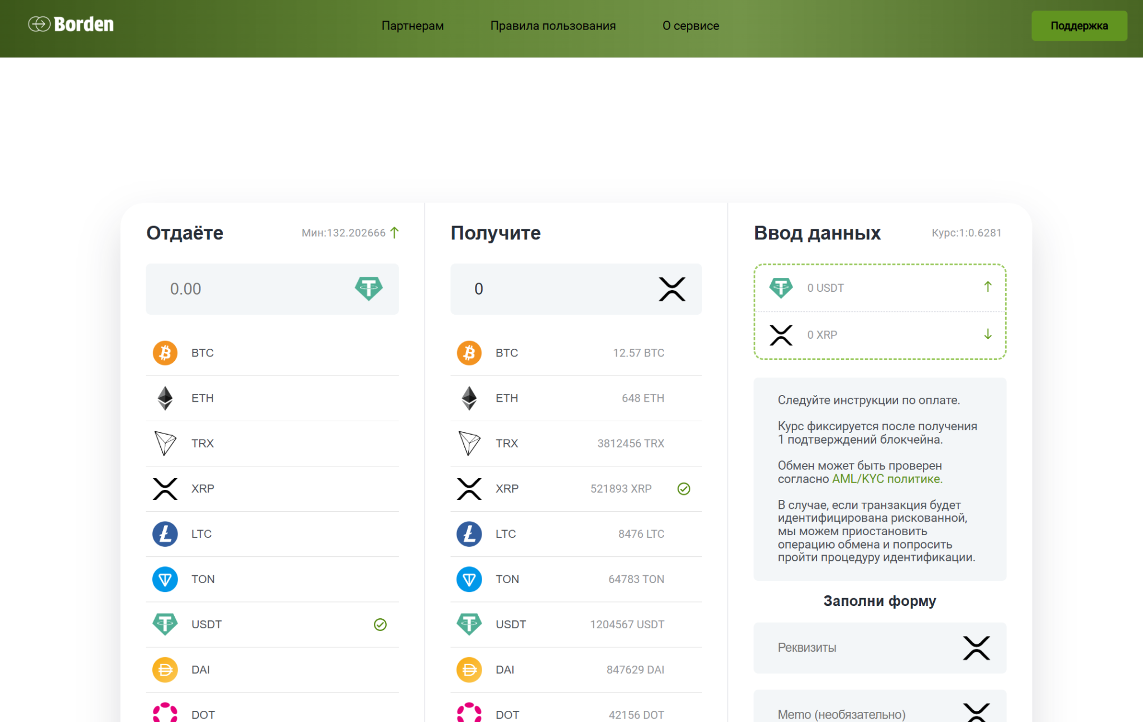This screenshot has width=1143, height=722.
Task: Select the TRX icon in the Отдаёте list
Action: click(165, 443)
